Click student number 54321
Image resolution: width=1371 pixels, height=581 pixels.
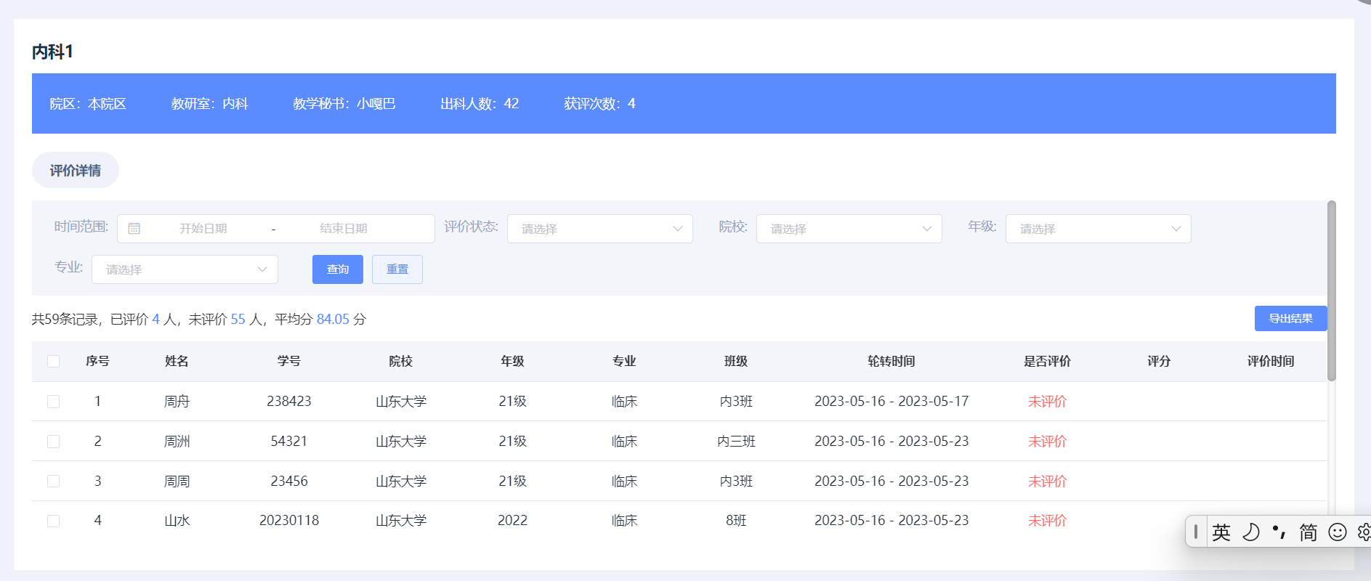pyautogui.click(x=289, y=442)
